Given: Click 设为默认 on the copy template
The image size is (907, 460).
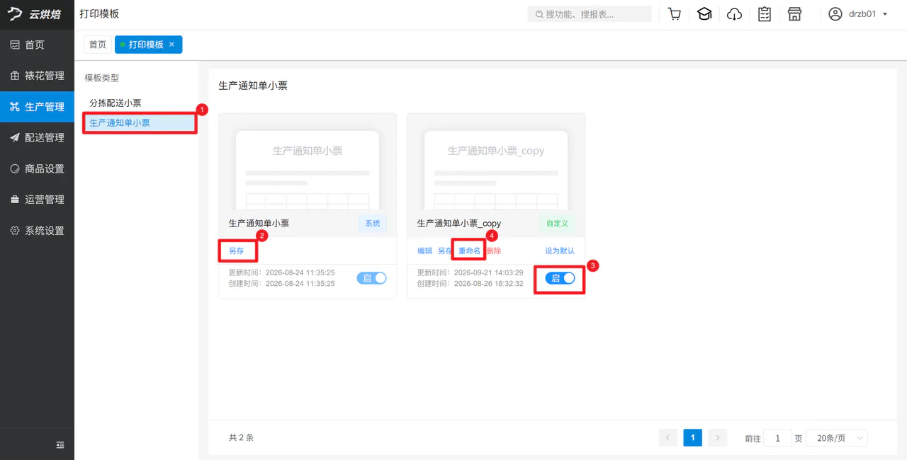Looking at the screenshot, I should pyautogui.click(x=560, y=251).
